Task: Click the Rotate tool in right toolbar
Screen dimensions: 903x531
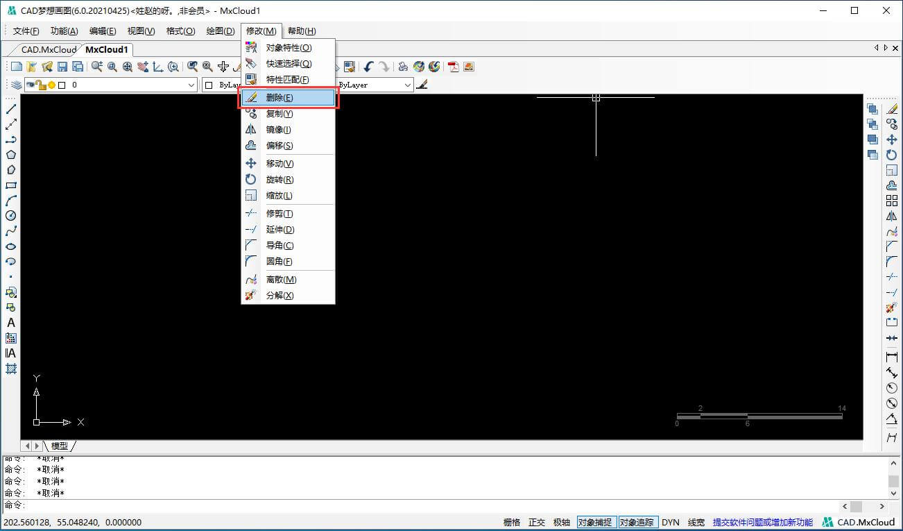Action: click(892, 155)
